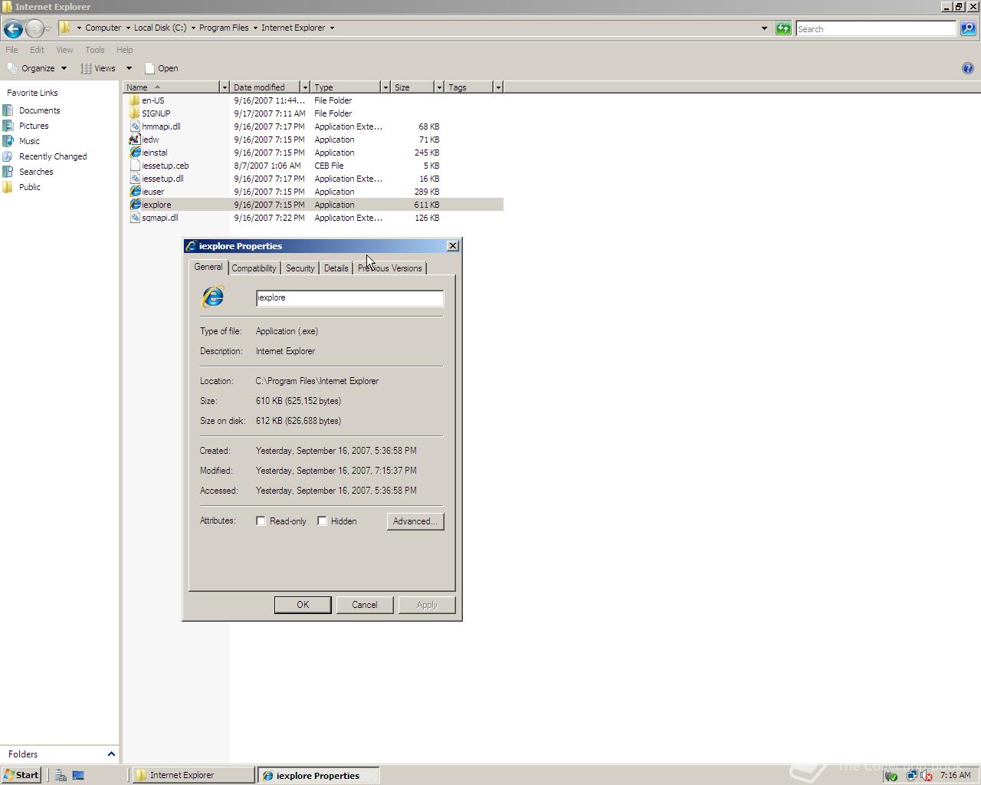Click the Advanced... attributes button

pos(415,521)
